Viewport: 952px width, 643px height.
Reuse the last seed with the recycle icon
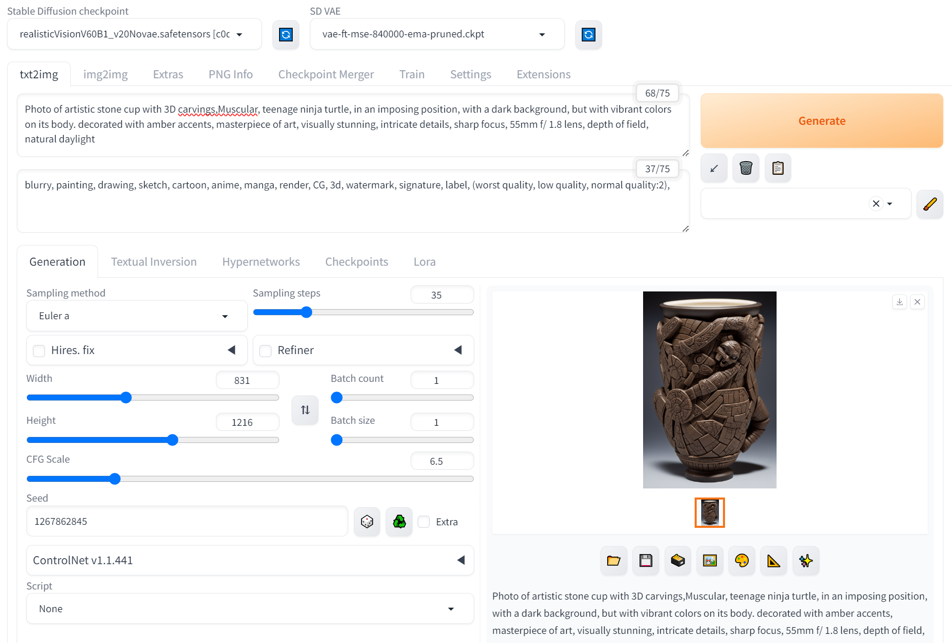(x=399, y=521)
